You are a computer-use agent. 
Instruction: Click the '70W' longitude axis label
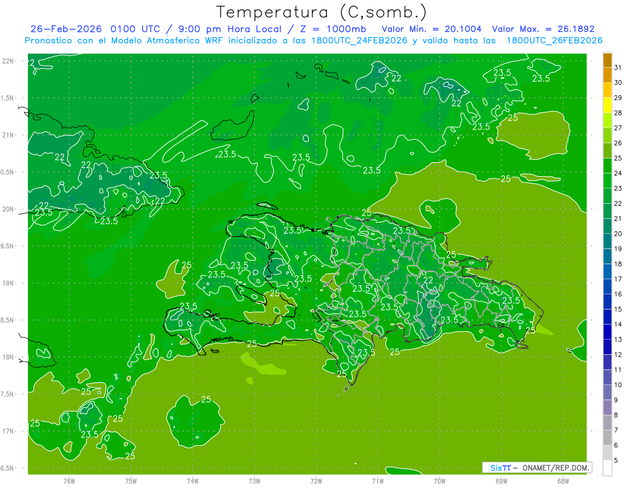click(440, 481)
